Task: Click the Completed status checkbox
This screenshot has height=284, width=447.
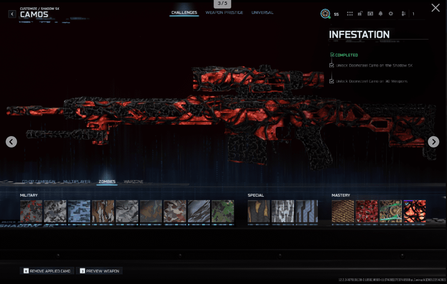Action: click(332, 55)
